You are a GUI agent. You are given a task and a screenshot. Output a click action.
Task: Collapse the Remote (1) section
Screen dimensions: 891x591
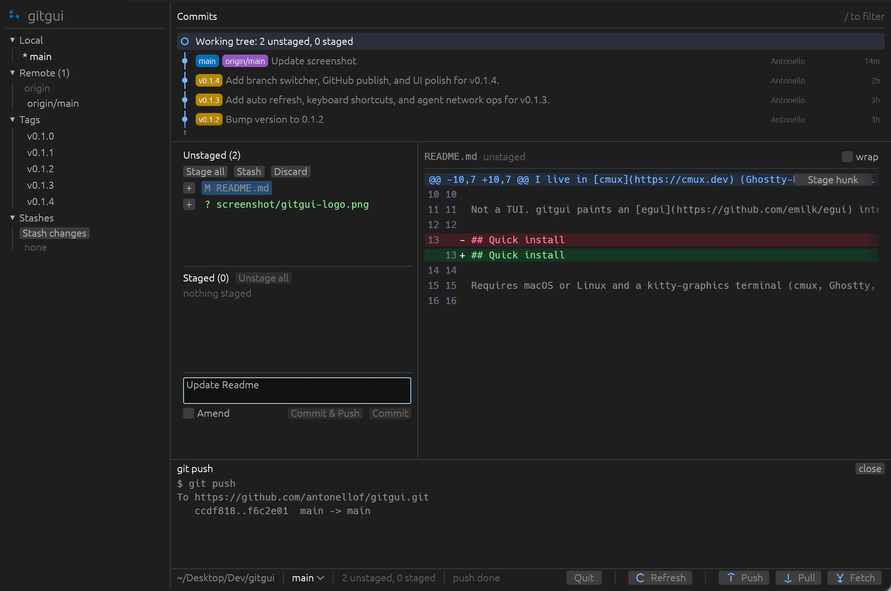[12, 73]
